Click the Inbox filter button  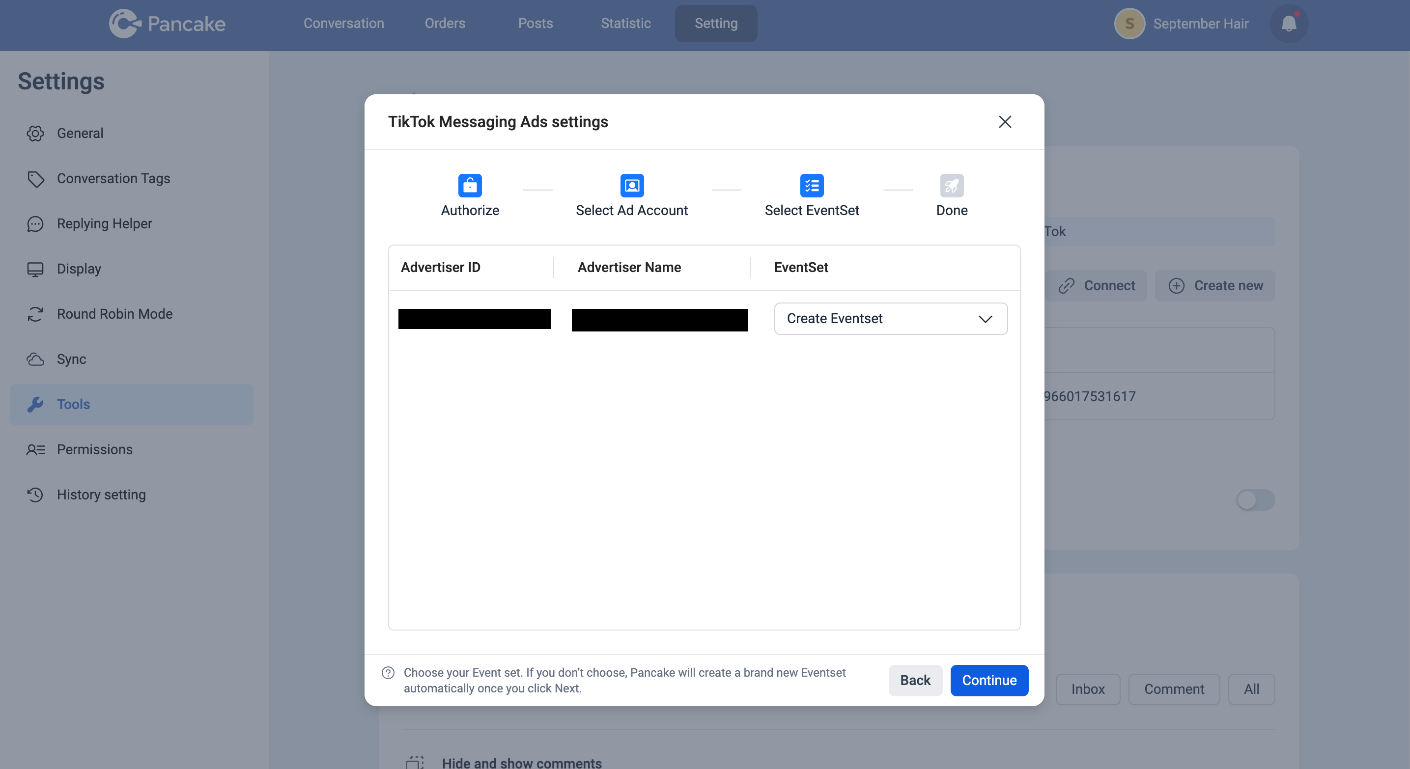coord(1088,689)
